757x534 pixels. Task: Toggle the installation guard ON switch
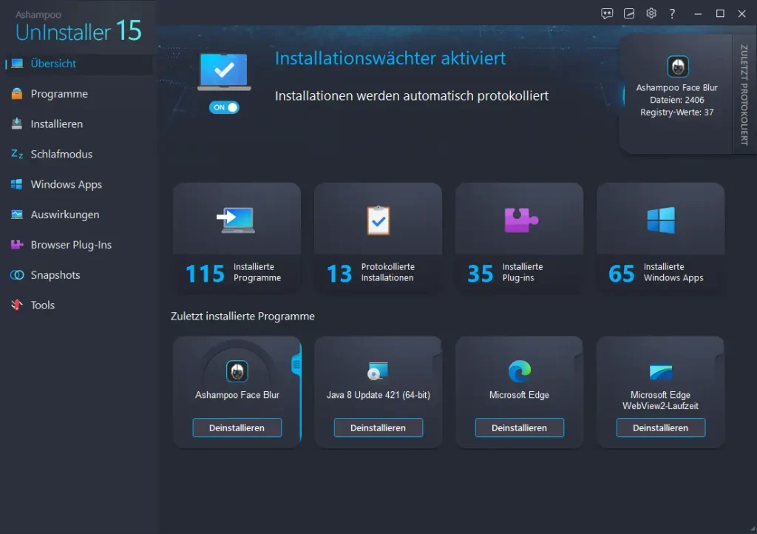tap(224, 107)
